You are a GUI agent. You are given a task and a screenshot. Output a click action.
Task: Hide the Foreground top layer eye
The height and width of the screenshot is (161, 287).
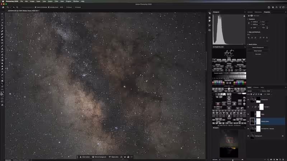pos(248,100)
